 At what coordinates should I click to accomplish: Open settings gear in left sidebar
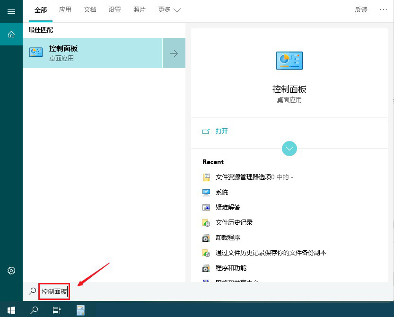pos(11,271)
